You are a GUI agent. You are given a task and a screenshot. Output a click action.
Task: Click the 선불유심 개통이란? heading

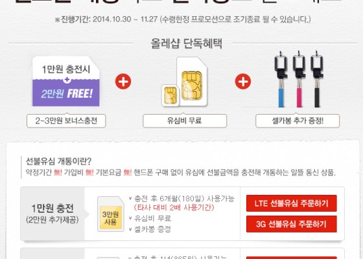[58, 161]
